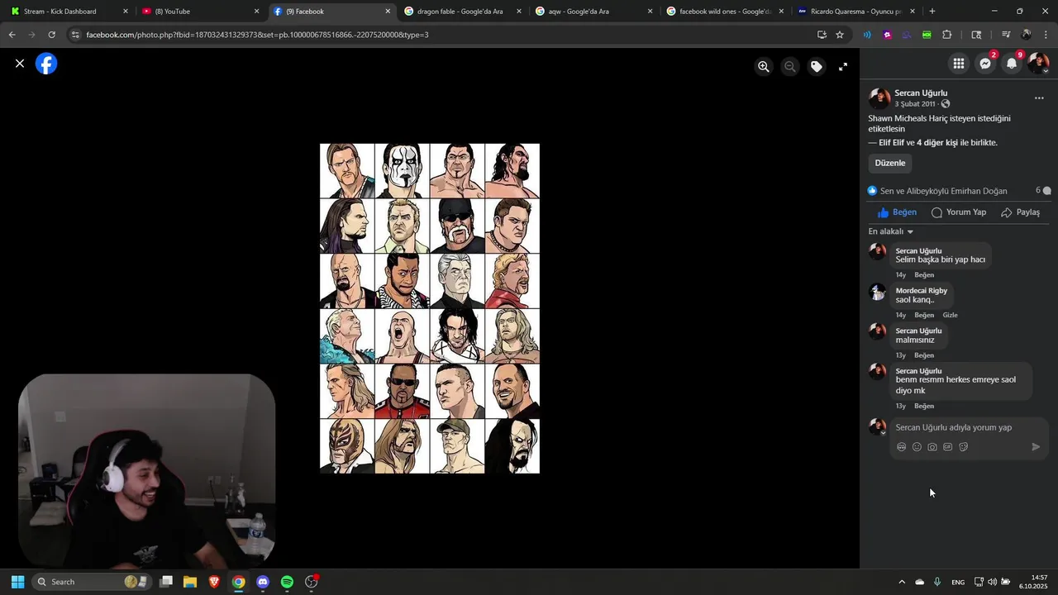Image resolution: width=1058 pixels, height=595 pixels.
Task: Open Spotify from the taskbar
Action: [x=287, y=582]
